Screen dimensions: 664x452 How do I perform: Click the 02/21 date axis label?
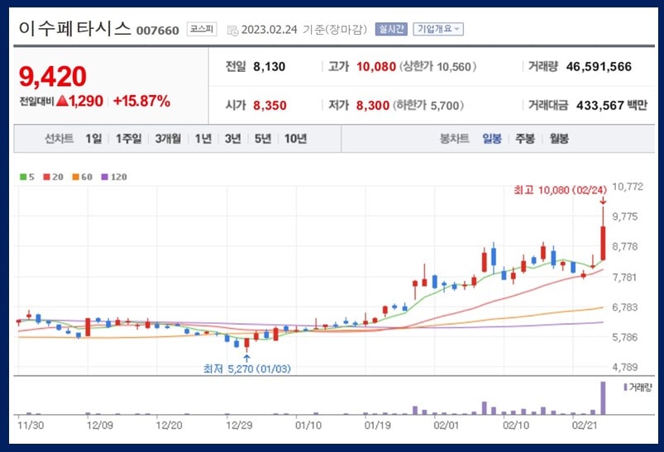(585, 425)
